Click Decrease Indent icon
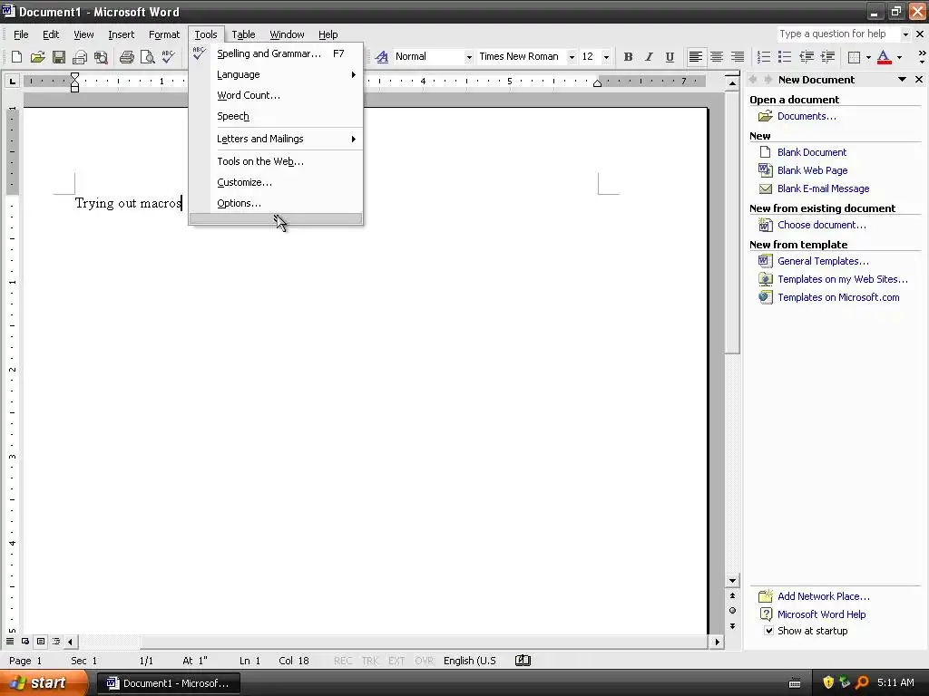This screenshot has height=696, width=929. (x=807, y=57)
